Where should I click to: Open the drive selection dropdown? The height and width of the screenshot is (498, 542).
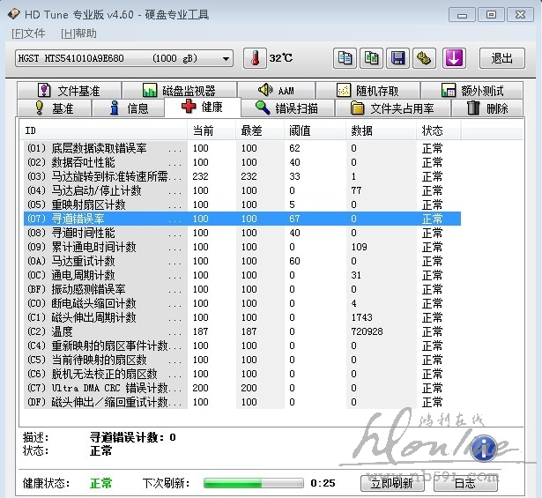[124, 58]
